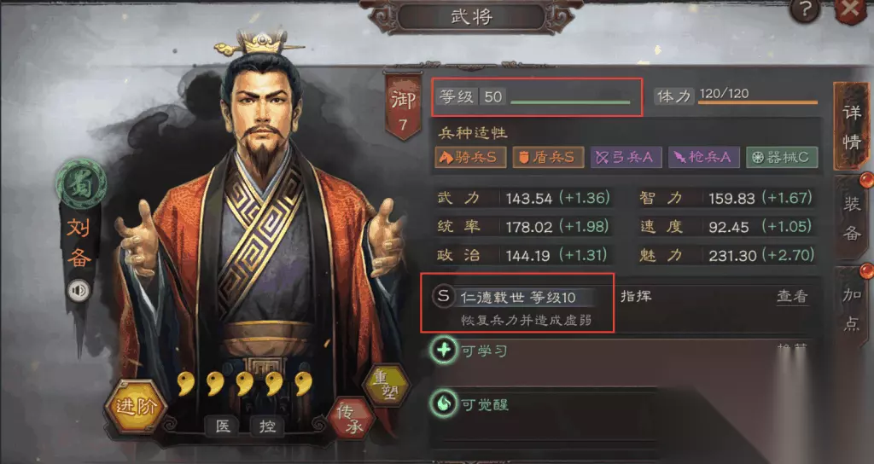This screenshot has height=464, width=874.
Task: Open the 详情 details tab
Action: (x=852, y=127)
